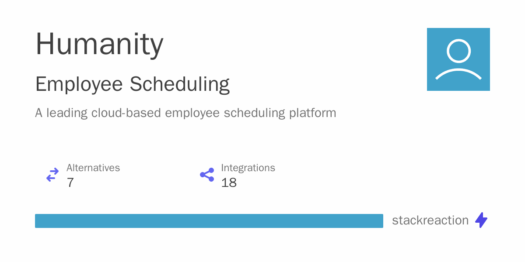
Task: Click the shoulder arc of the avatar
Action: (458, 74)
